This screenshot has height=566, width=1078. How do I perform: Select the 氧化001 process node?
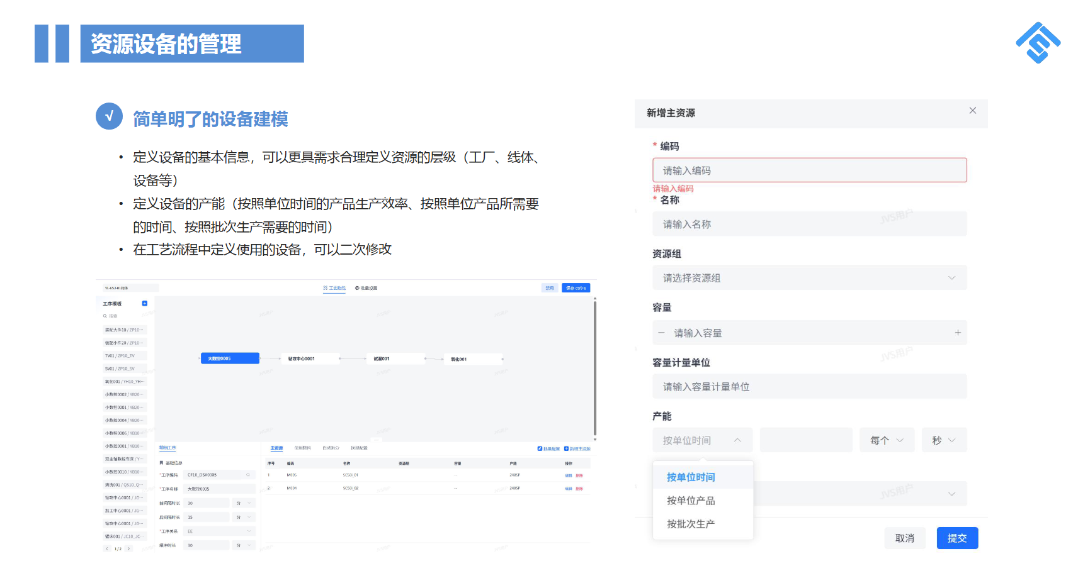tap(473, 359)
